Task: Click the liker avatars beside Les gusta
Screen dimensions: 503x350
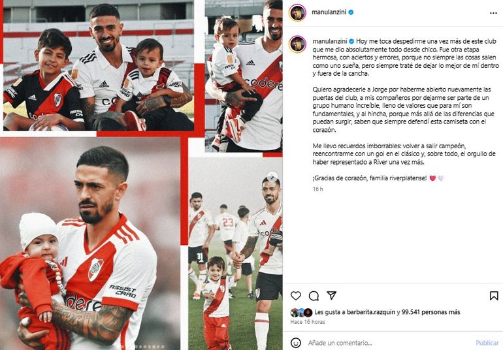Action: click(x=301, y=312)
